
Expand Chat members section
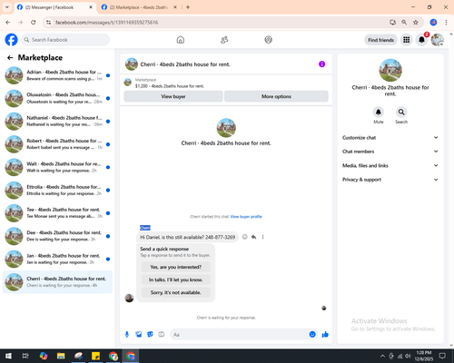click(x=390, y=152)
